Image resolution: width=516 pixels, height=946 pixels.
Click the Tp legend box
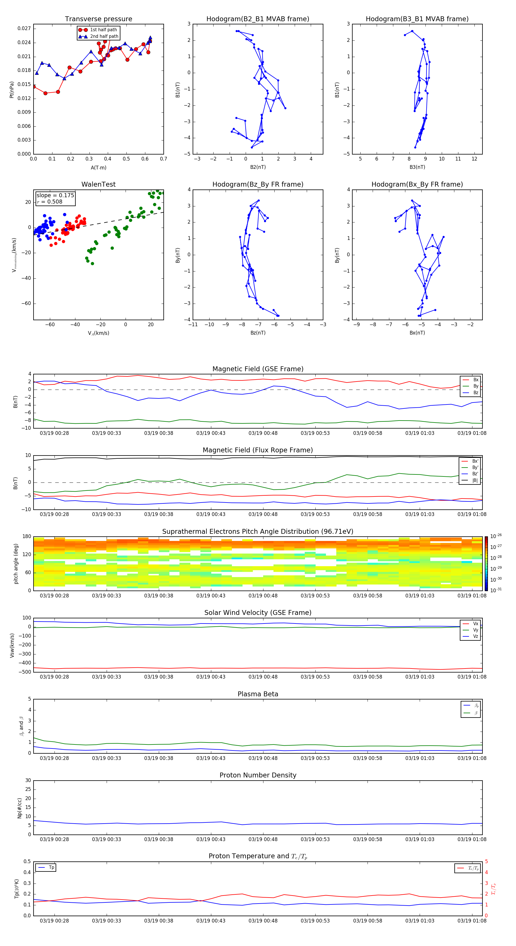(46, 867)
